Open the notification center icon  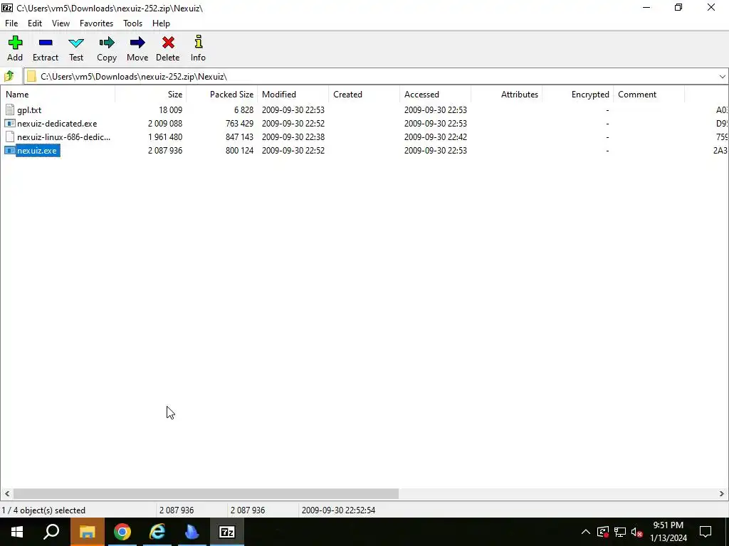click(x=706, y=532)
